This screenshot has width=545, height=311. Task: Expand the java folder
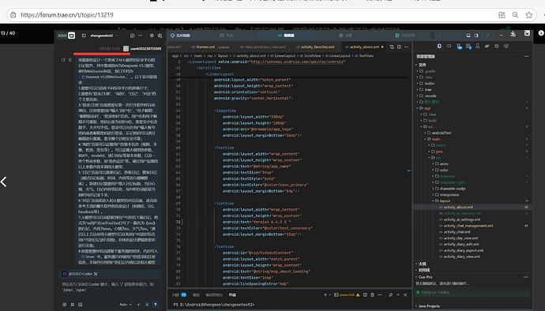click(435, 152)
